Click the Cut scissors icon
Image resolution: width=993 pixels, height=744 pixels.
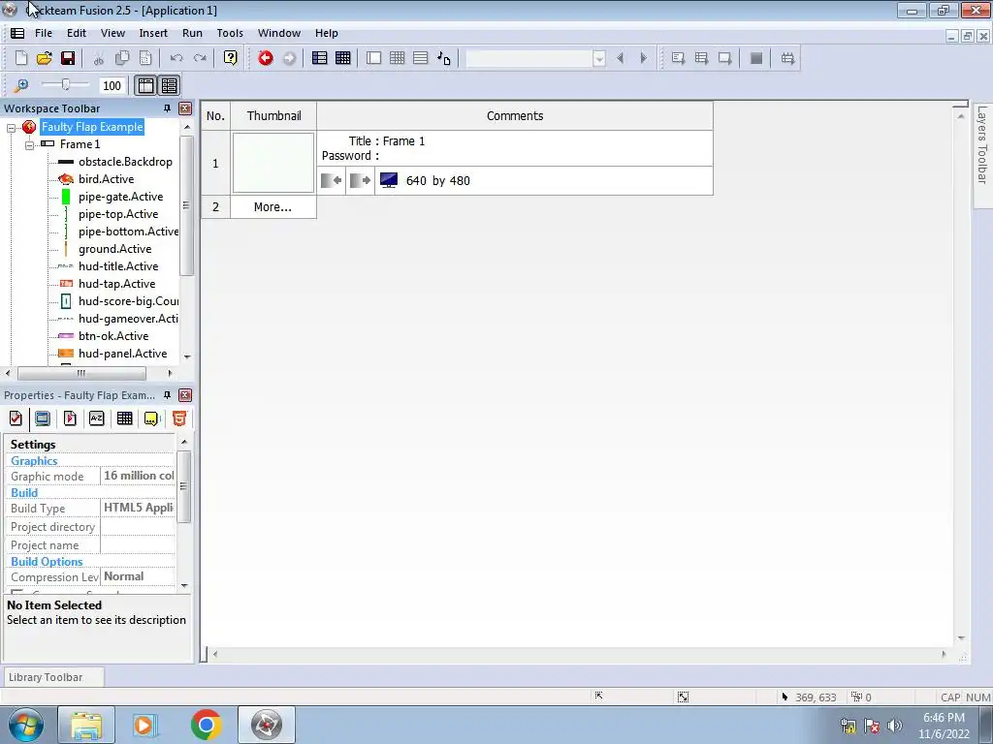click(98, 58)
